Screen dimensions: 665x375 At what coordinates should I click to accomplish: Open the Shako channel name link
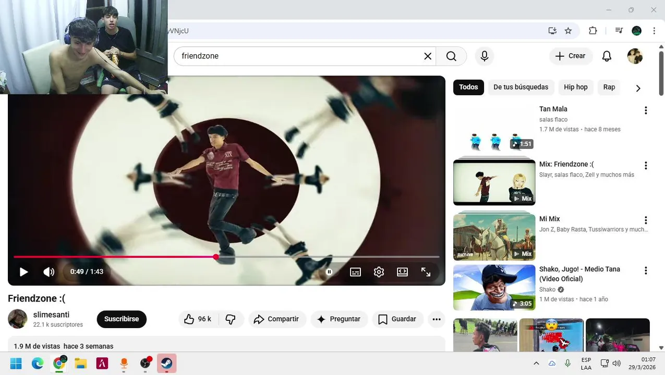click(547, 290)
